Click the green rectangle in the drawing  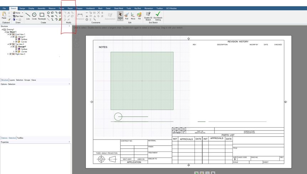142,81
